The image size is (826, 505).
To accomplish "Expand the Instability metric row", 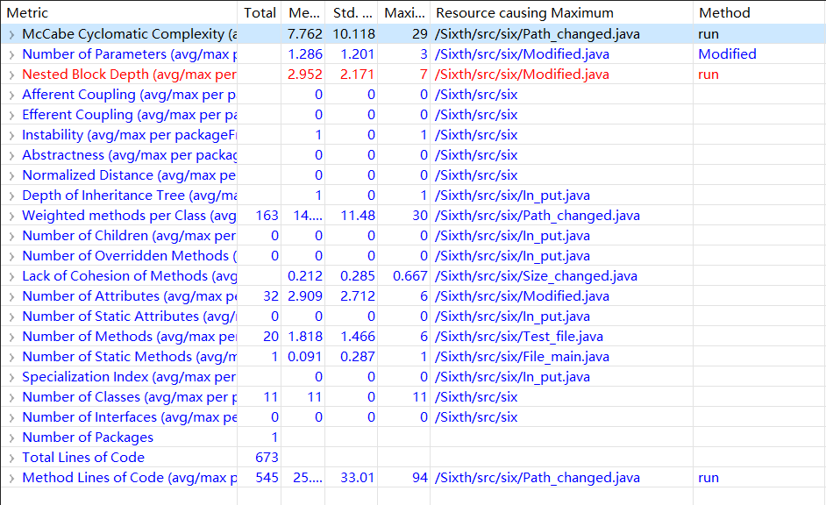I will point(11,135).
